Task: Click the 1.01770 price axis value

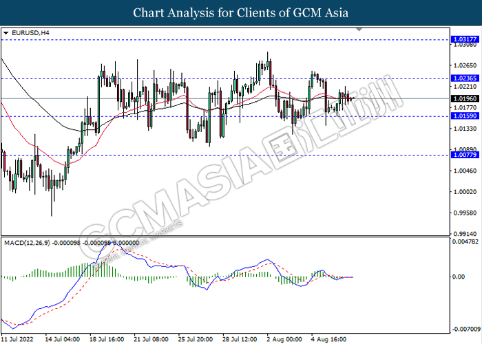Action: point(465,107)
